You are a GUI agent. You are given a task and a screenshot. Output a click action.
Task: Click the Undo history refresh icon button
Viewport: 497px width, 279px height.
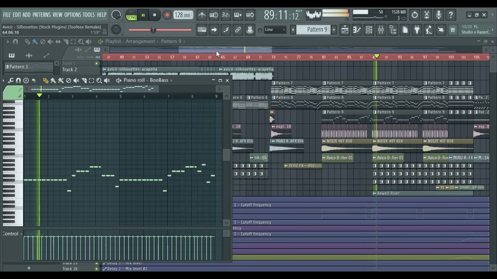pyautogui.click(x=415, y=15)
